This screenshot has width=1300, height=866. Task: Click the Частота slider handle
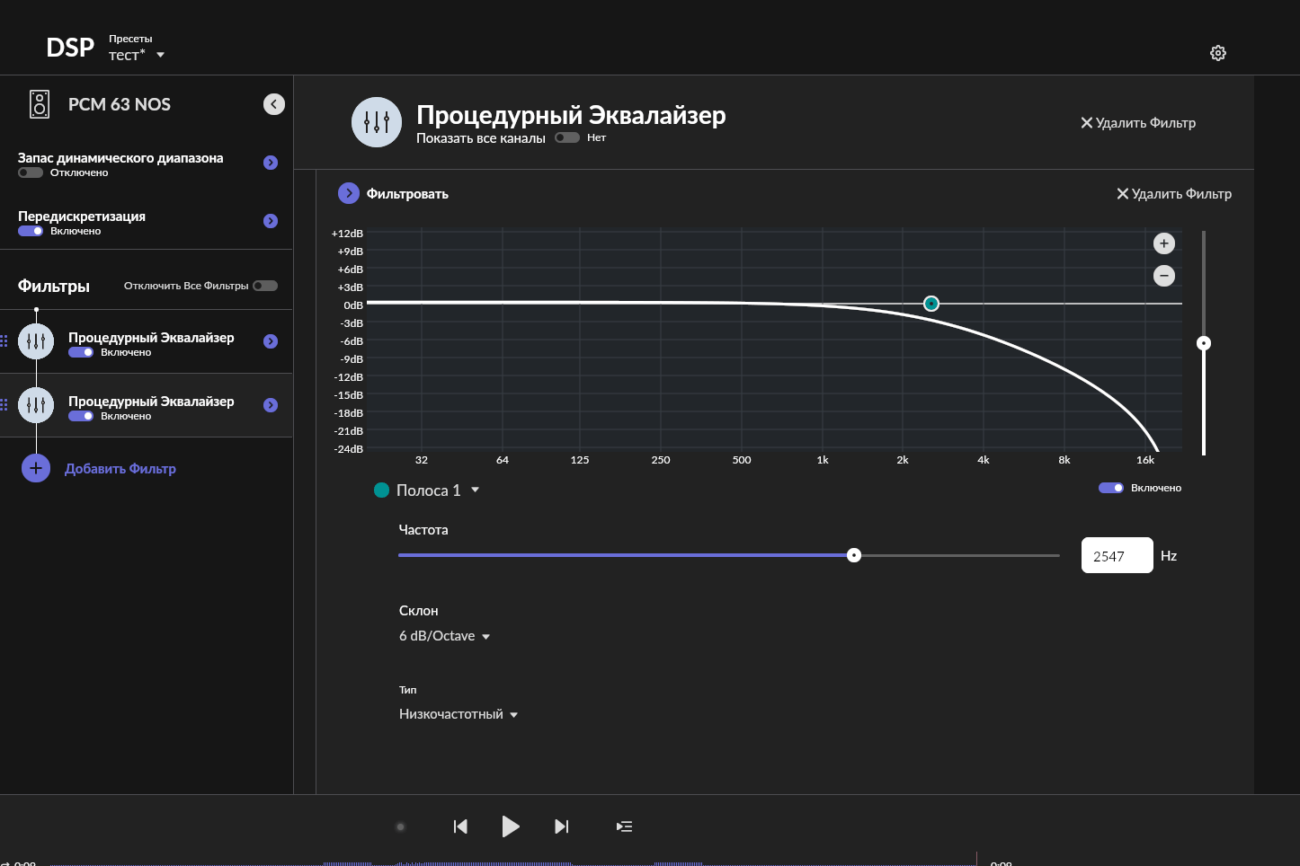[854, 555]
